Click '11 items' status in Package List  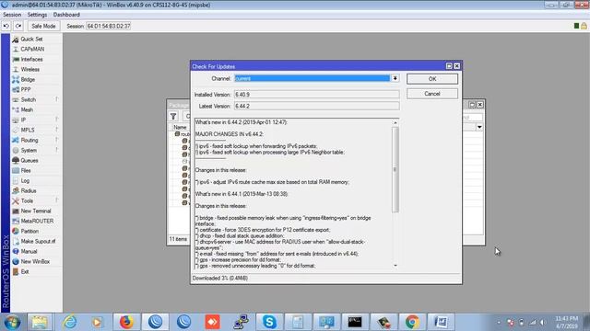178,239
